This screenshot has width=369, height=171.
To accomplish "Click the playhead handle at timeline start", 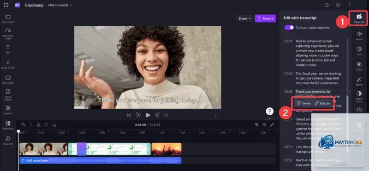I will (x=18, y=131).
